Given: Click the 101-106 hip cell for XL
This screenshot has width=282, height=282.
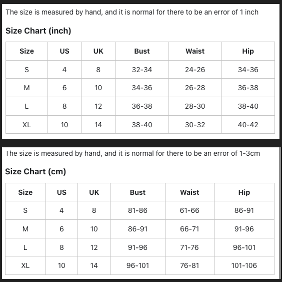Looking at the screenshot, I should tap(244, 265).
